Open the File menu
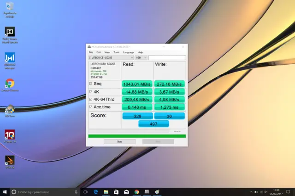Viewport: 295px width, 196px height. pos(91,52)
